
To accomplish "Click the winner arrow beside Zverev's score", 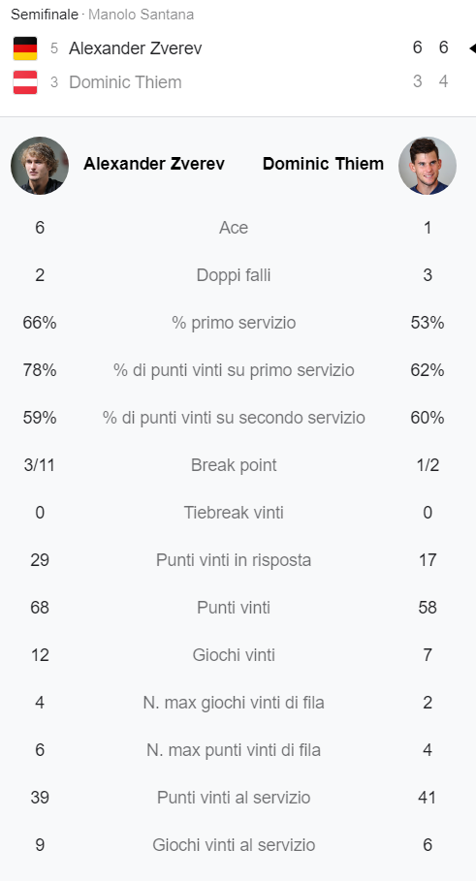I will [x=472, y=48].
